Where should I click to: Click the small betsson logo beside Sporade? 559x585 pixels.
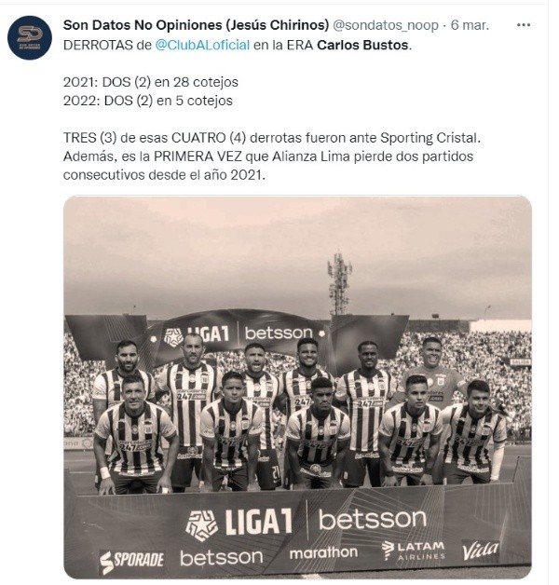coord(222,557)
